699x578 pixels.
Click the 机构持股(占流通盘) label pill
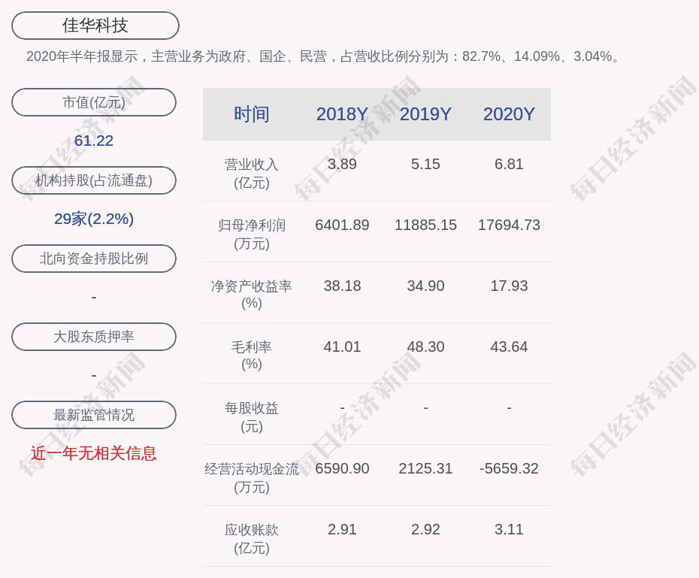(94, 180)
